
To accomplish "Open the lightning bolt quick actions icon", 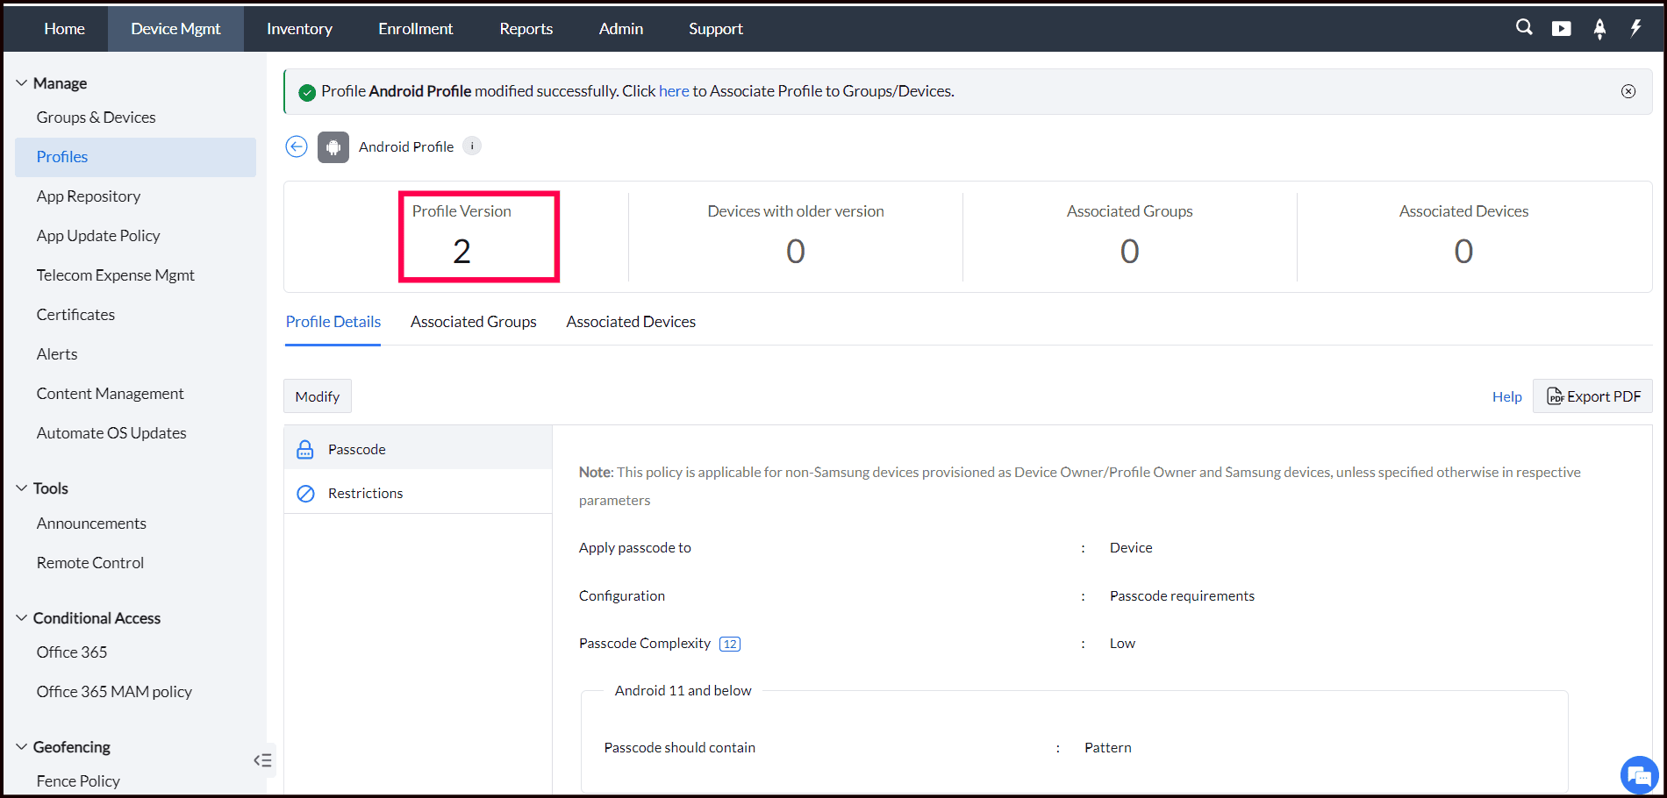I will point(1635,28).
